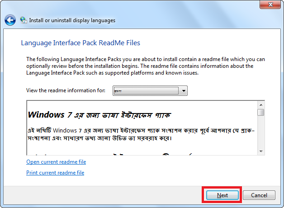284x208 pixels.
Task: Print current readme file link
Action: [55, 173]
